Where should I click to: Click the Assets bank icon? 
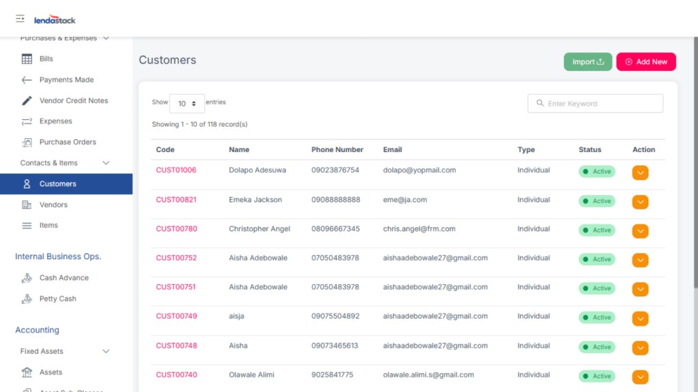(x=27, y=372)
